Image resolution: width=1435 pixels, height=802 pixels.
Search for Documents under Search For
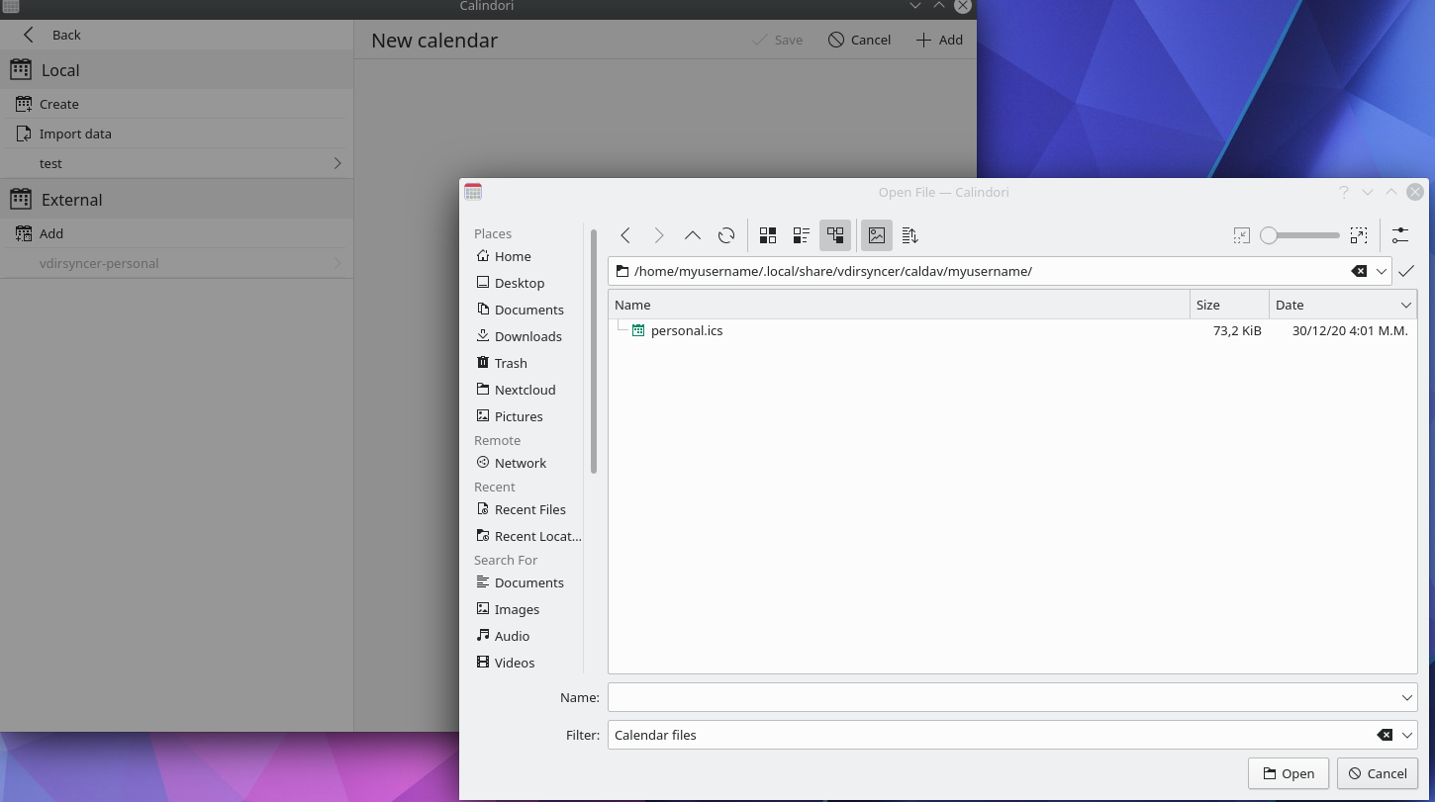click(x=520, y=582)
